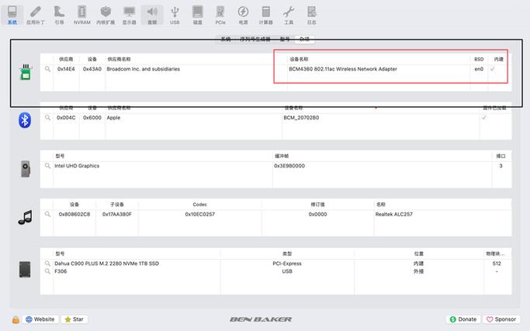Select the 0x43A0 device ID cell
Viewport: 530px width, 331px height.
[x=92, y=69]
